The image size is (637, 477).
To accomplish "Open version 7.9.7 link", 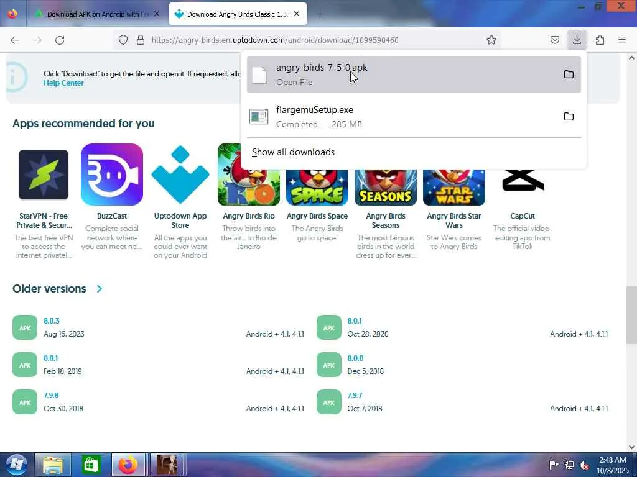I will coord(355,396).
